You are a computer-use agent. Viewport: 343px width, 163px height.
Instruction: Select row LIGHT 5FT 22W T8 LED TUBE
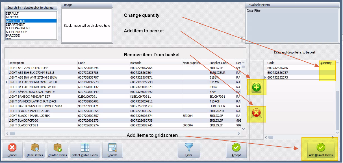point(123,68)
